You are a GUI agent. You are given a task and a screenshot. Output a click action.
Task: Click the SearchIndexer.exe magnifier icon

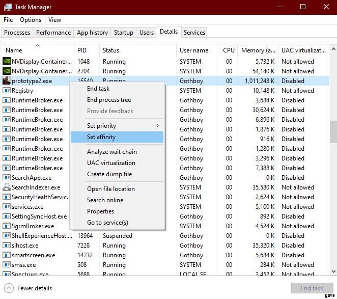click(x=7, y=187)
